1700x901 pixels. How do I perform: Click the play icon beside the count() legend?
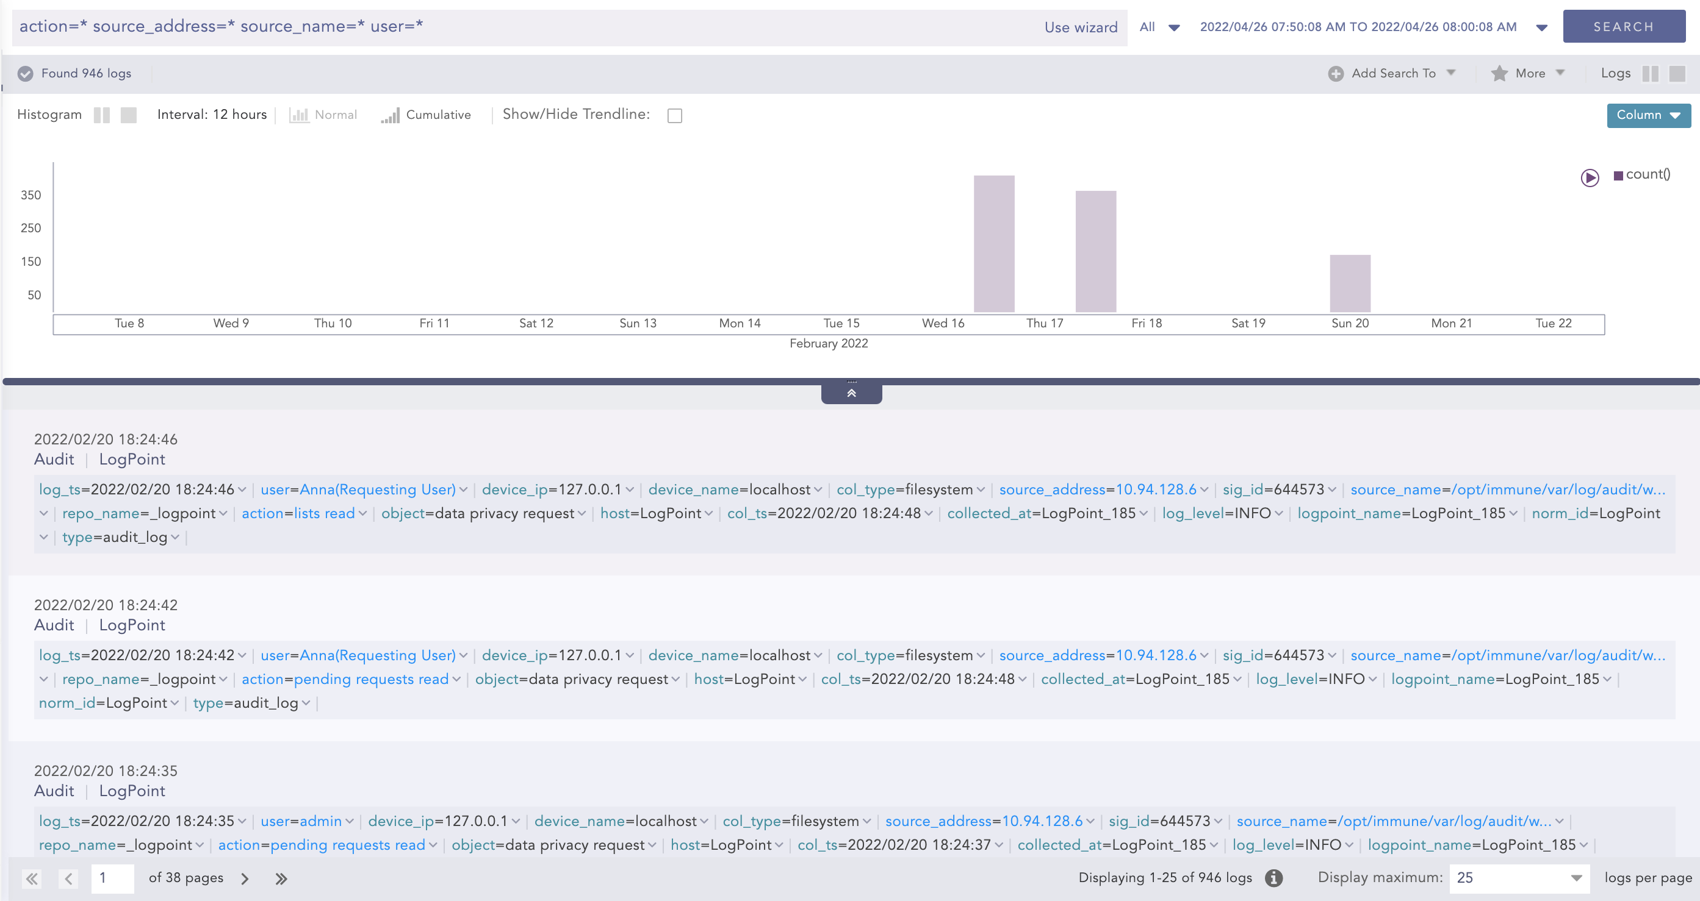(1590, 177)
